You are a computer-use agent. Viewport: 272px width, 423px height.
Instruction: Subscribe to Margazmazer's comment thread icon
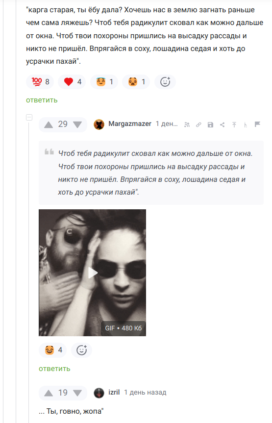coord(187,124)
